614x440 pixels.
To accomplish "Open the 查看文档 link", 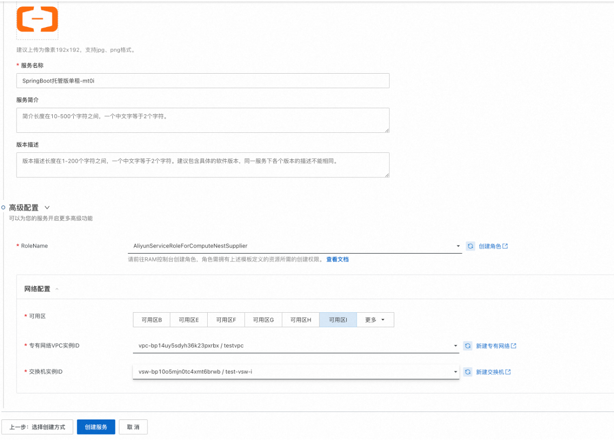I will click(337, 260).
